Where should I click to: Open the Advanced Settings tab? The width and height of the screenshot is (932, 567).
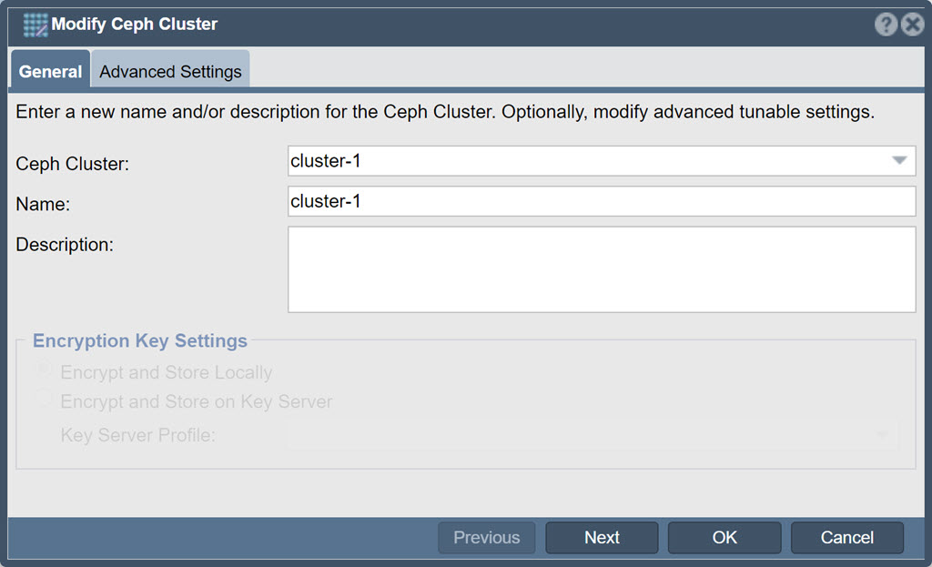(170, 71)
